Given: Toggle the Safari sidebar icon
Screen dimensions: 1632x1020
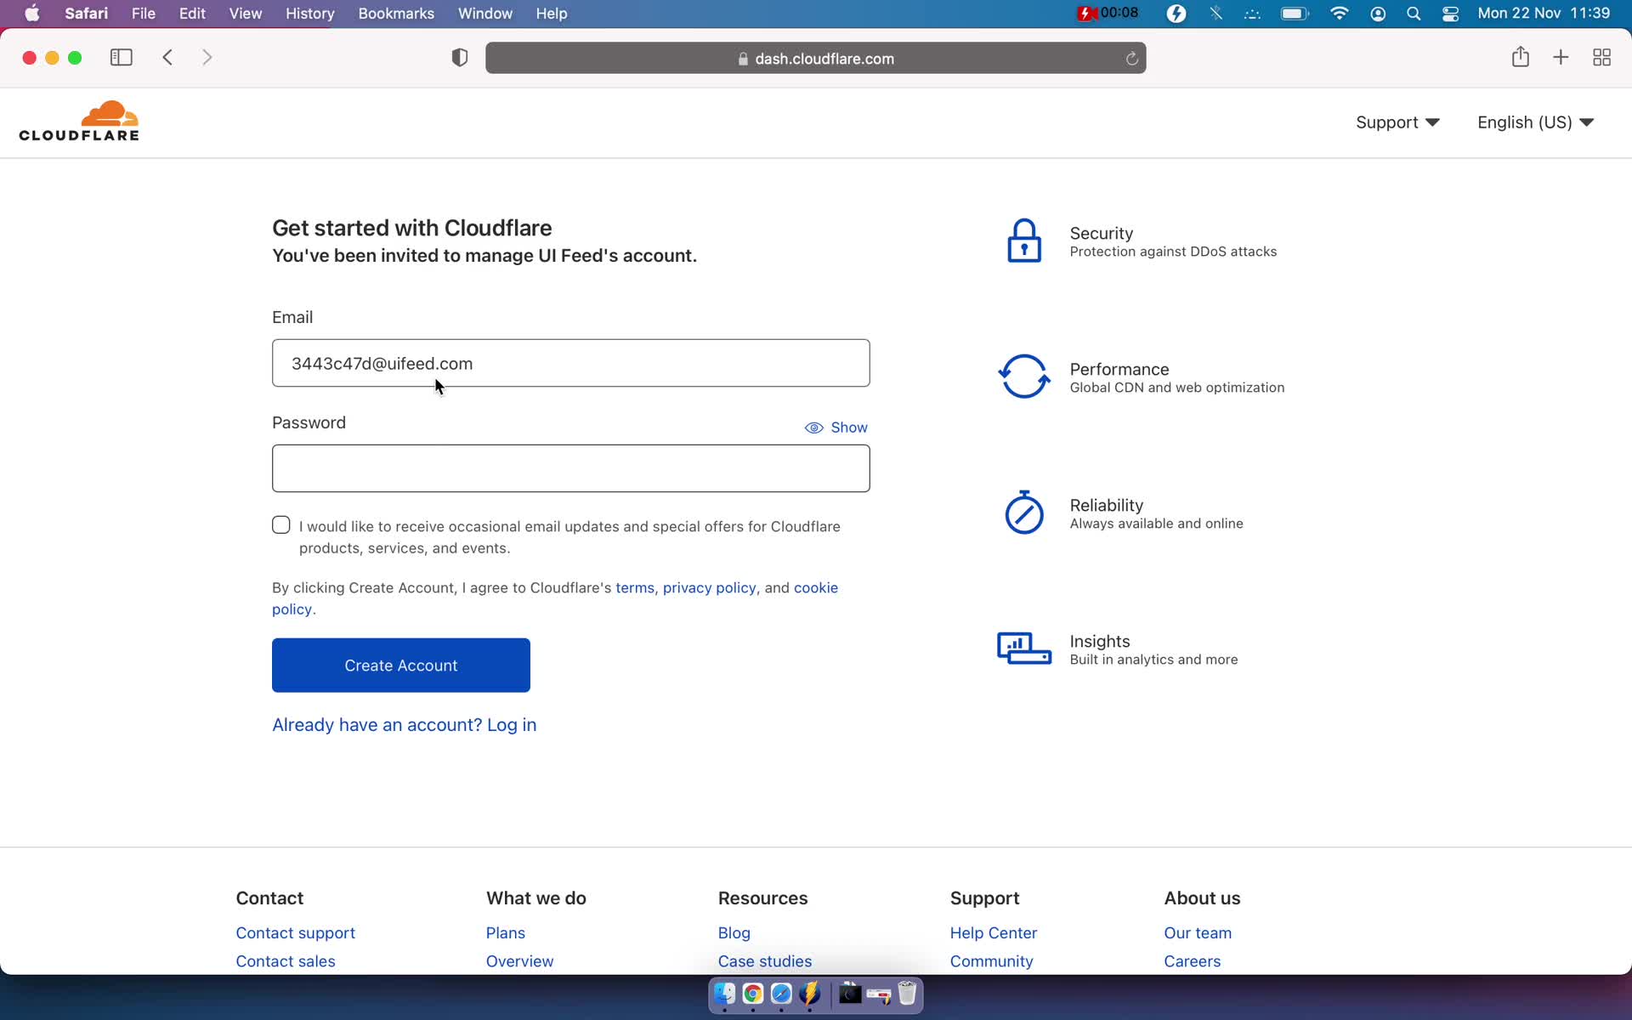Looking at the screenshot, I should click(122, 58).
